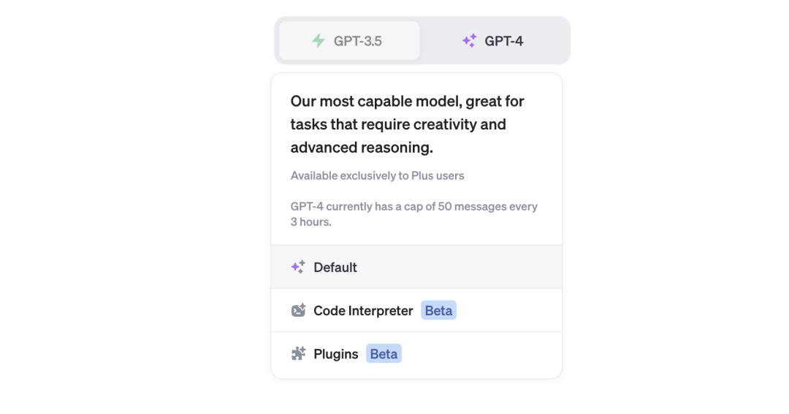
Task: Click the purple sparkle icon beside GPT-4
Action: pyautogui.click(x=470, y=41)
